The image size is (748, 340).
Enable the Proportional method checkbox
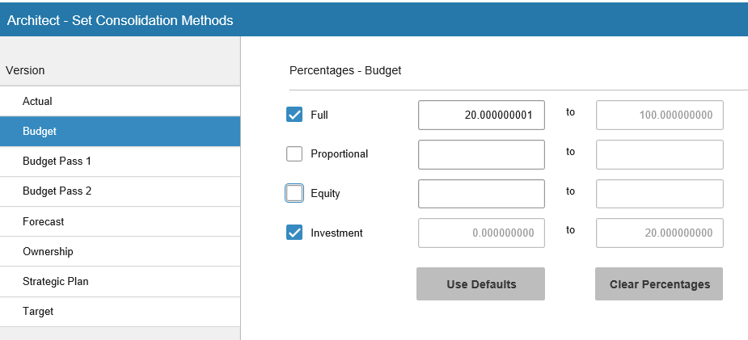tap(294, 153)
